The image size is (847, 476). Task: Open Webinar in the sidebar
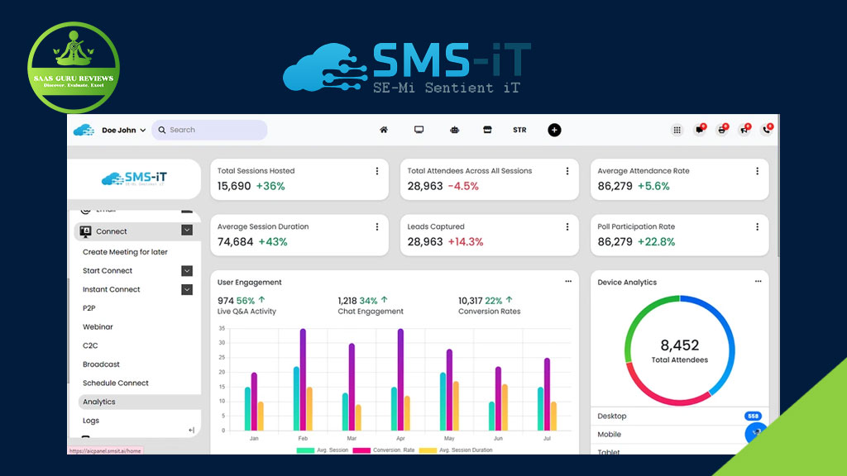pos(98,327)
